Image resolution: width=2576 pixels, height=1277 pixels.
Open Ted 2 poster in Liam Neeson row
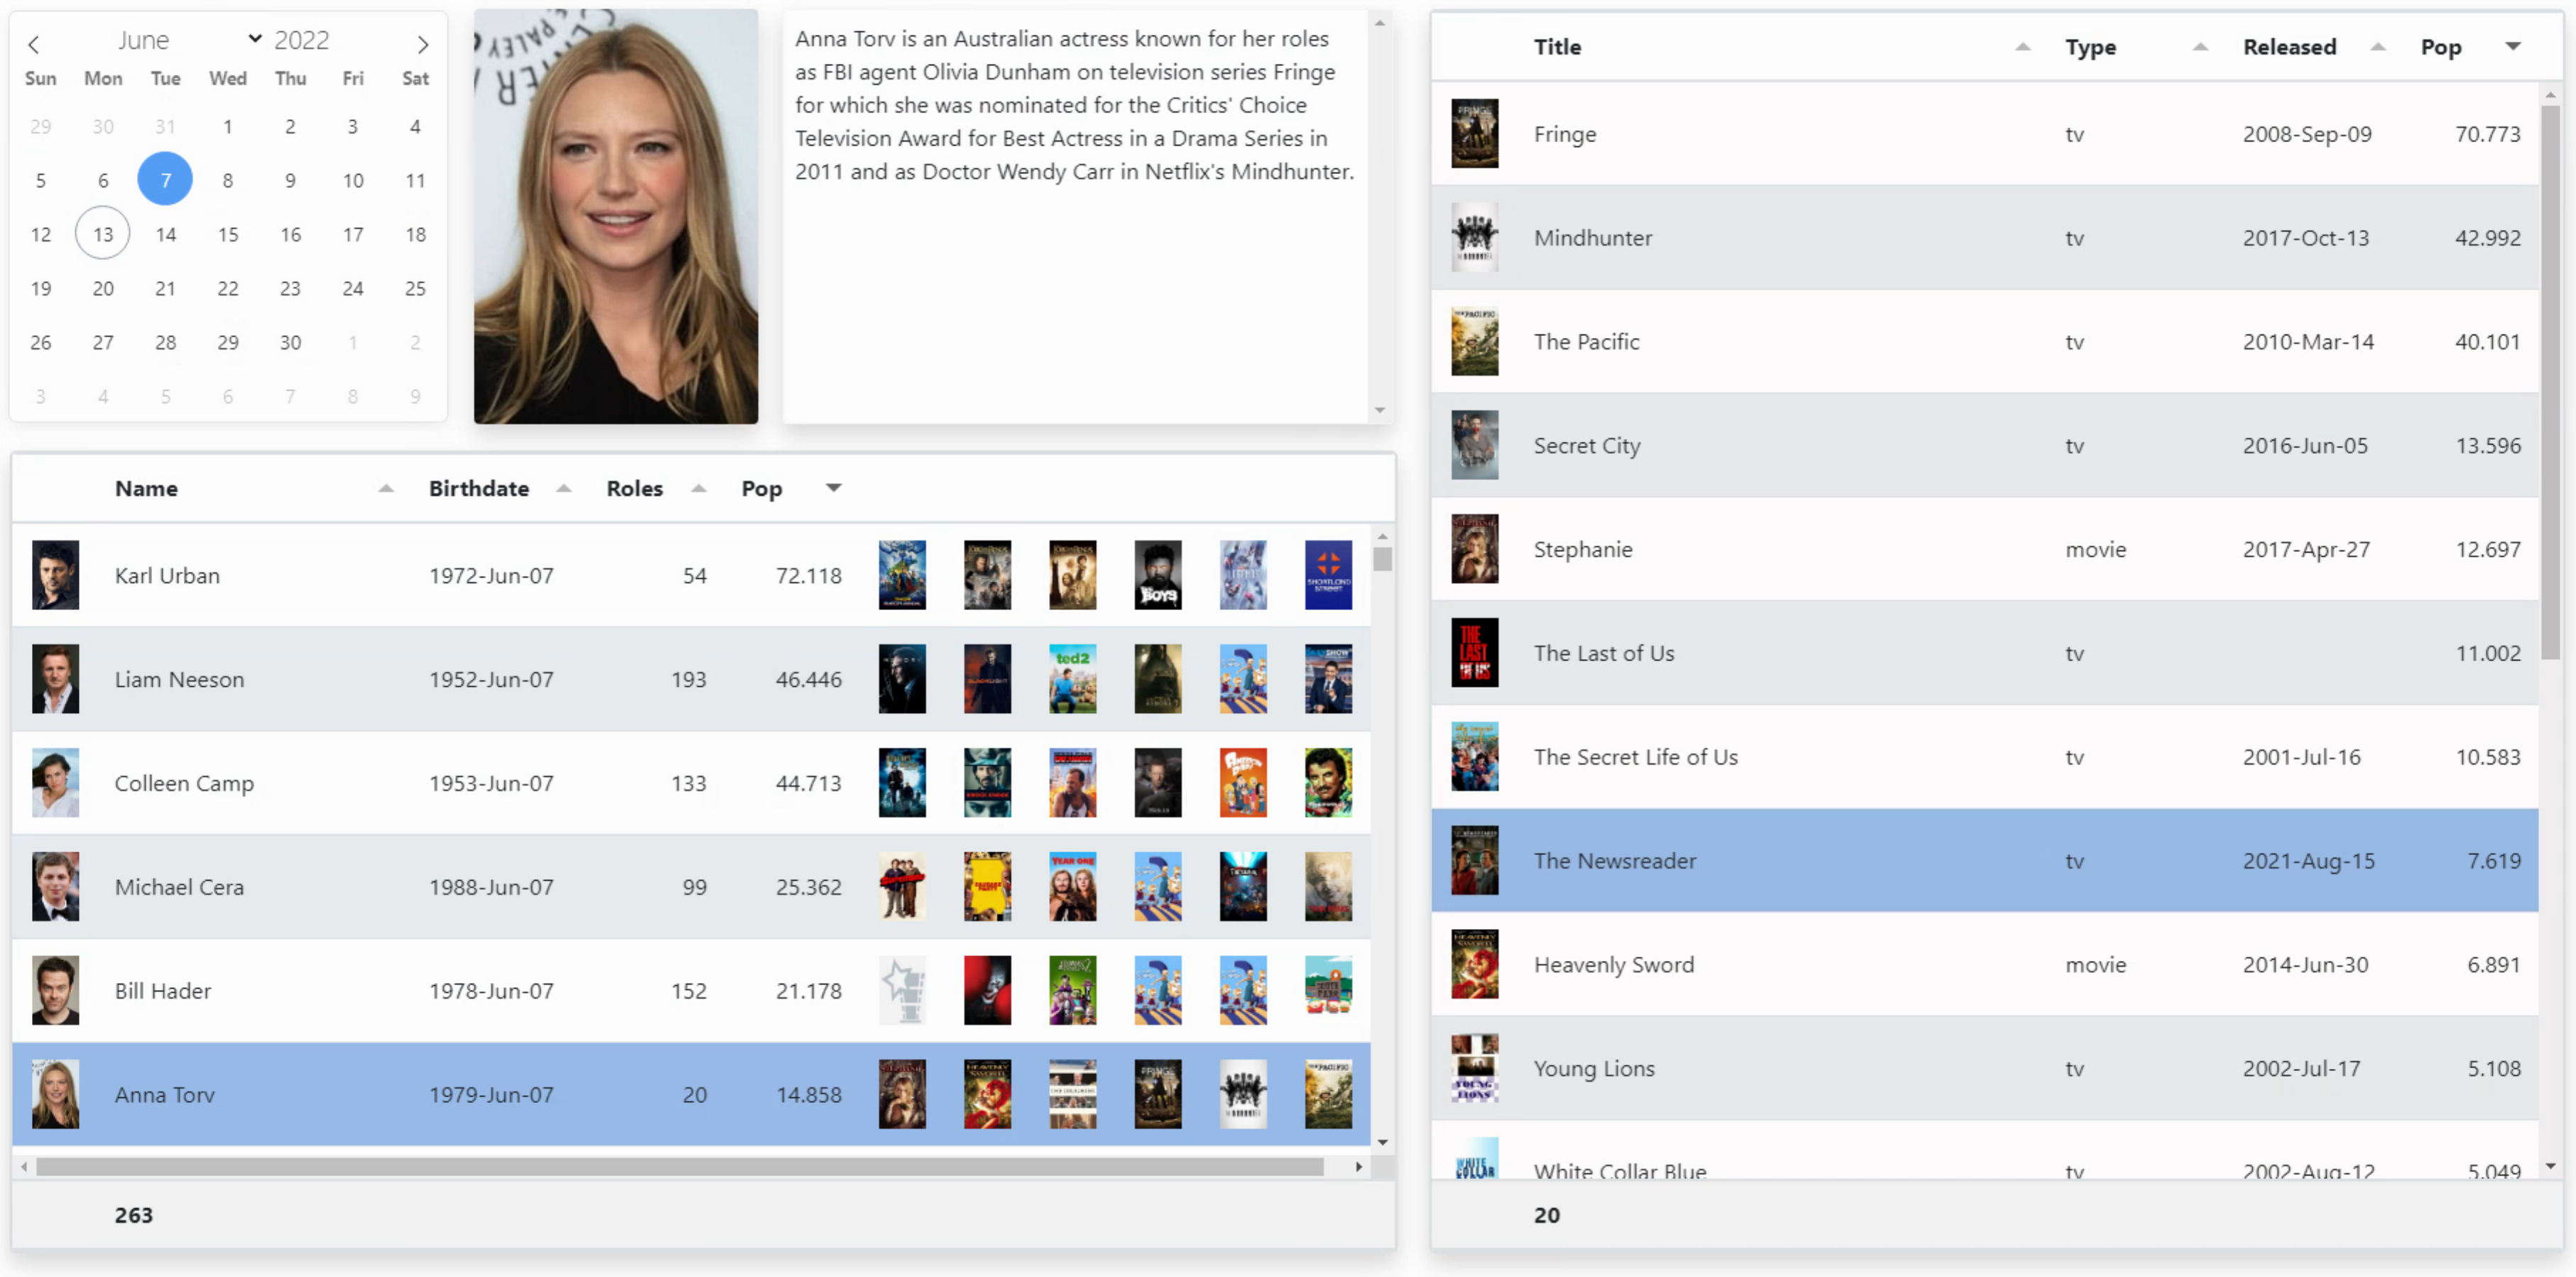pyautogui.click(x=1073, y=679)
